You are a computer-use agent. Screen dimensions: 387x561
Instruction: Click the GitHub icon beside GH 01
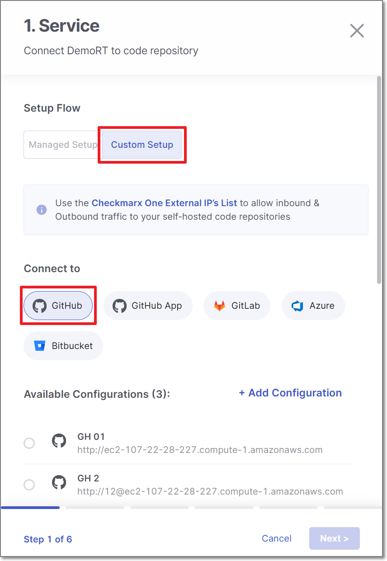(59, 440)
